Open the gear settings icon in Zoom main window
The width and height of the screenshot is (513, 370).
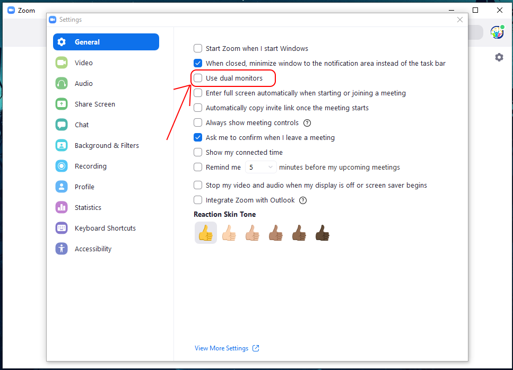[x=499, y=58]
